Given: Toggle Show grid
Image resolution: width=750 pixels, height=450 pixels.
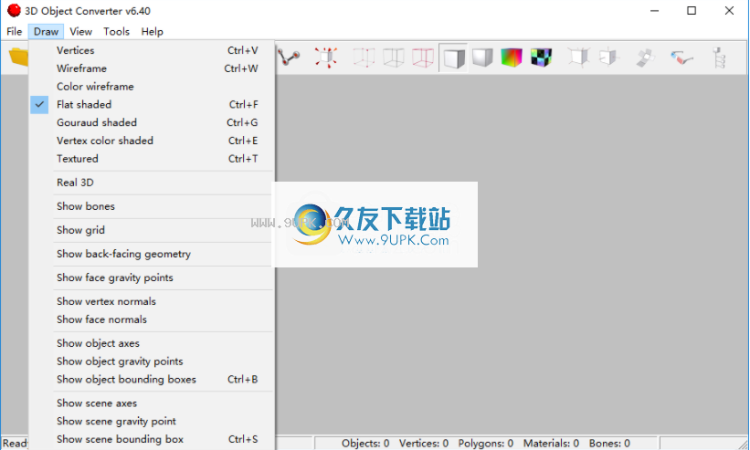Looking at the screenshot, I should coord(152,230).
